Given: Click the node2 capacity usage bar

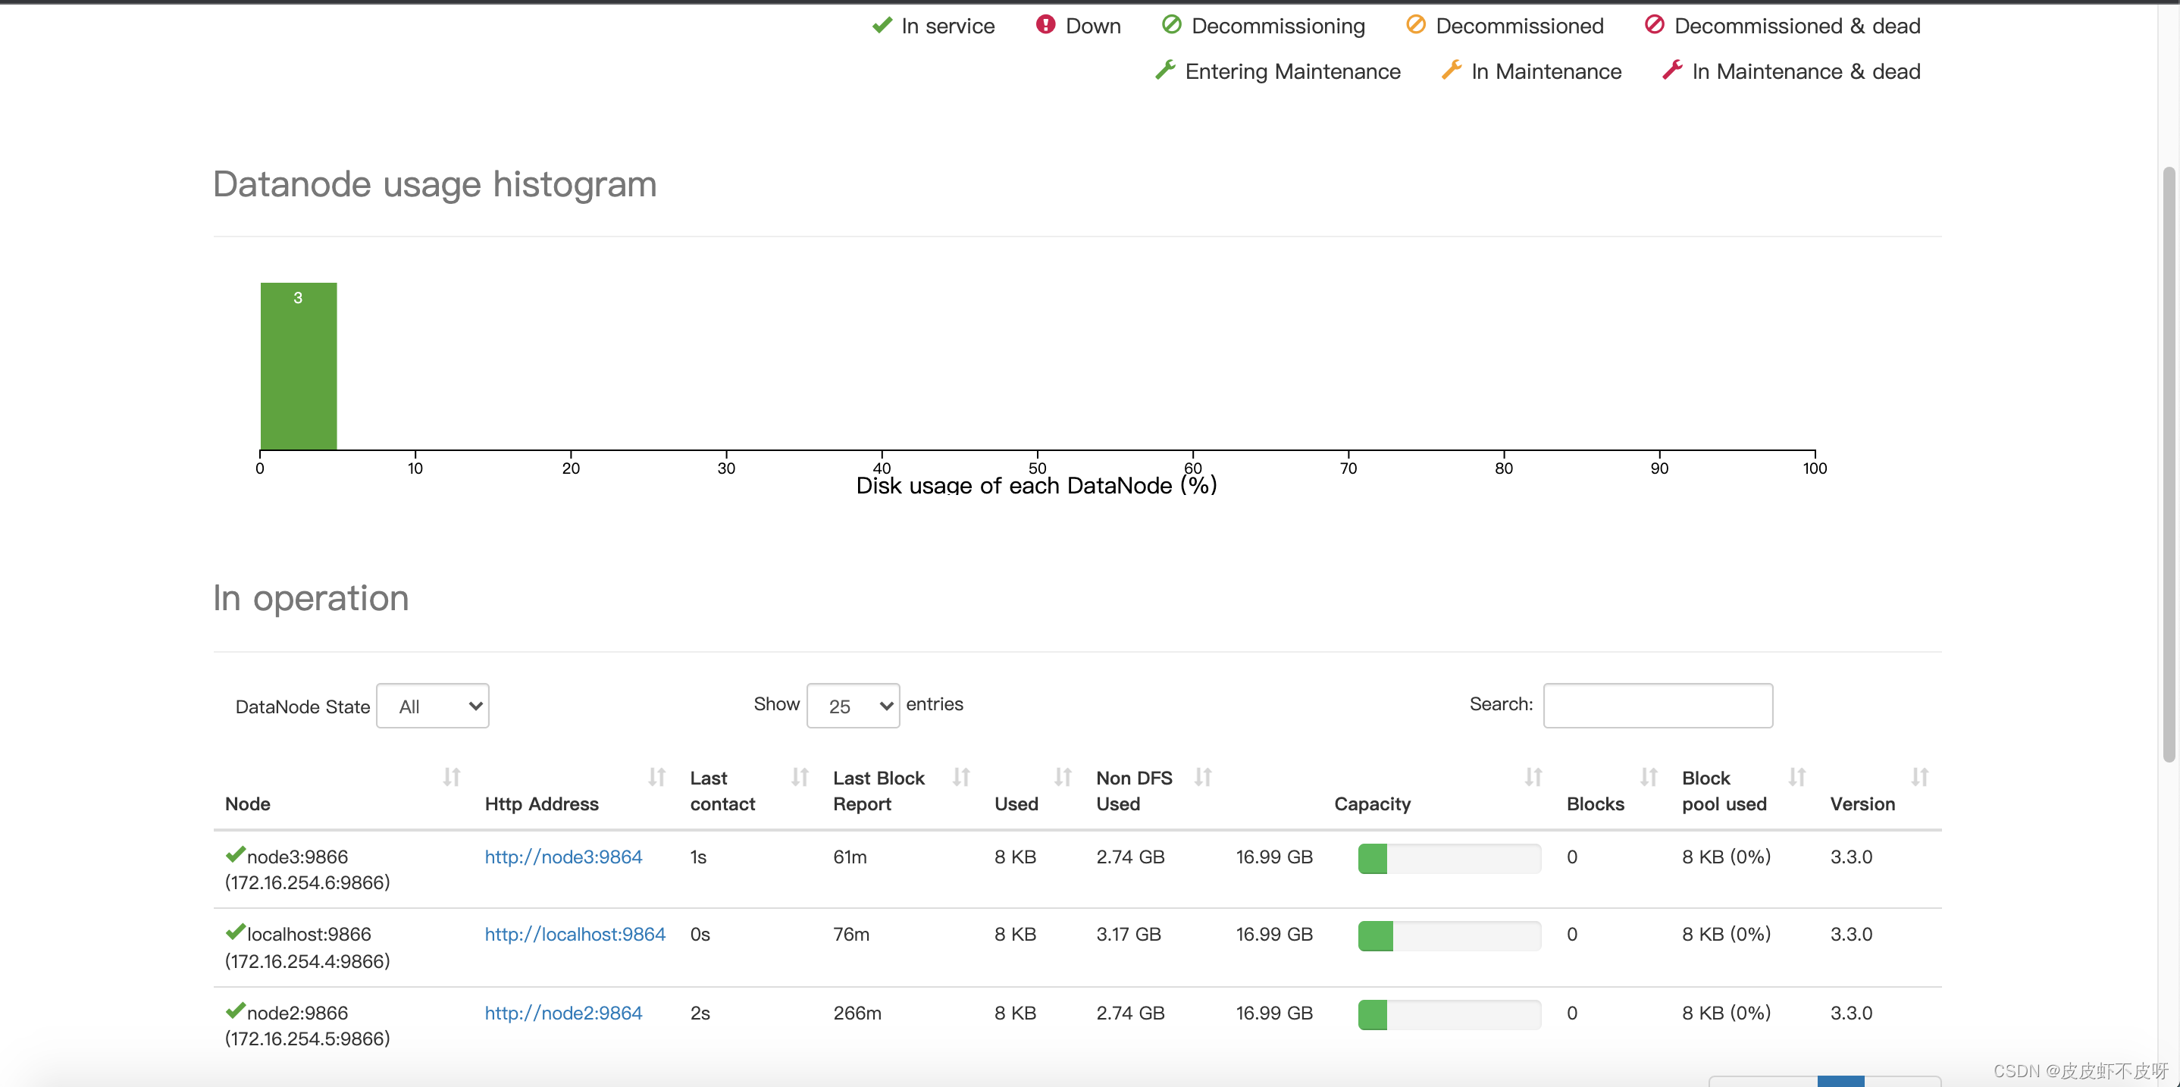Looking at the screenshot, I should (1449, 1015).
